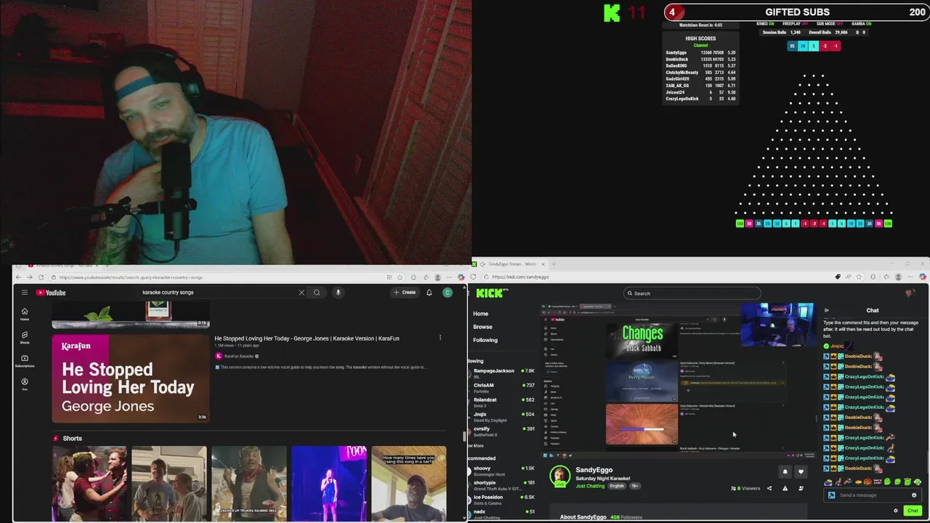Open the YouTube account avatar C
This screenshot has height=523, width=930.
pos(448,293)
